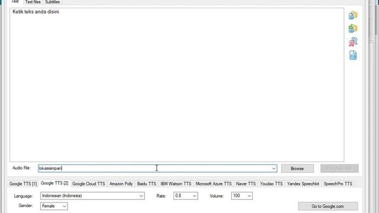Click inside the main text area

(x=176, y=85)
